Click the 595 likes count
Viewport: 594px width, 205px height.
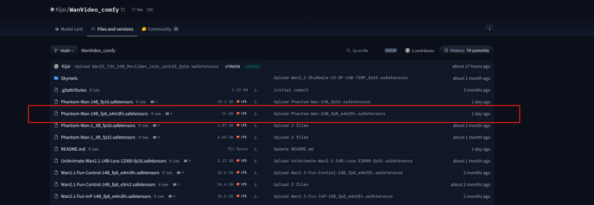[x=150, y=9]
